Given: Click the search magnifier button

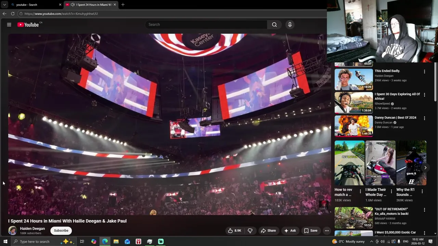Looking at the screenshot, I should point(274,25).
